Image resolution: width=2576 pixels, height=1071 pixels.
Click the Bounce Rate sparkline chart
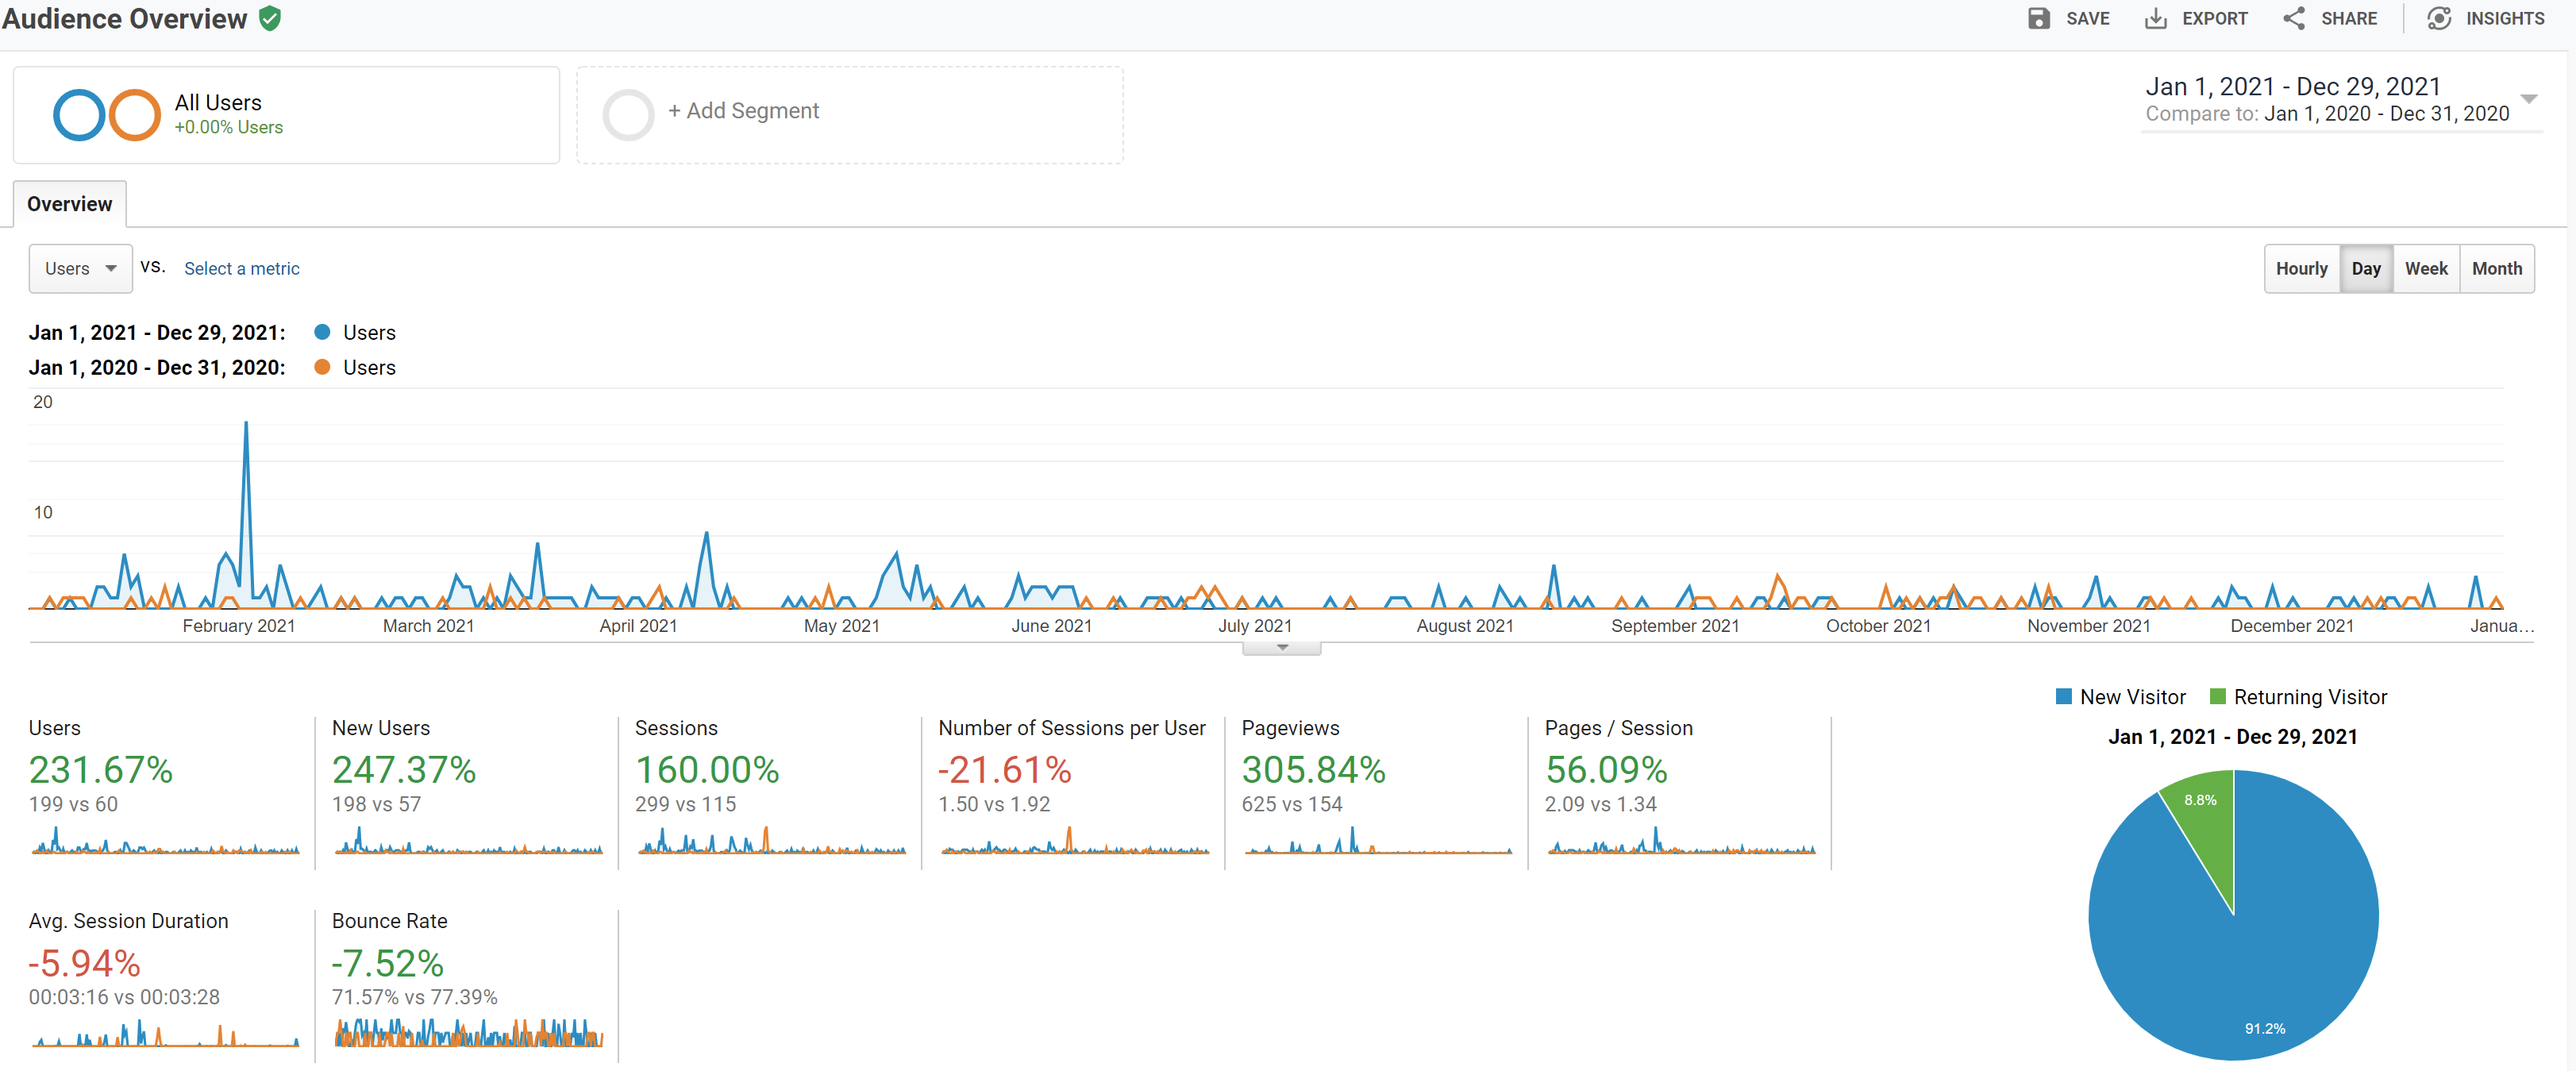point(468,1032)
